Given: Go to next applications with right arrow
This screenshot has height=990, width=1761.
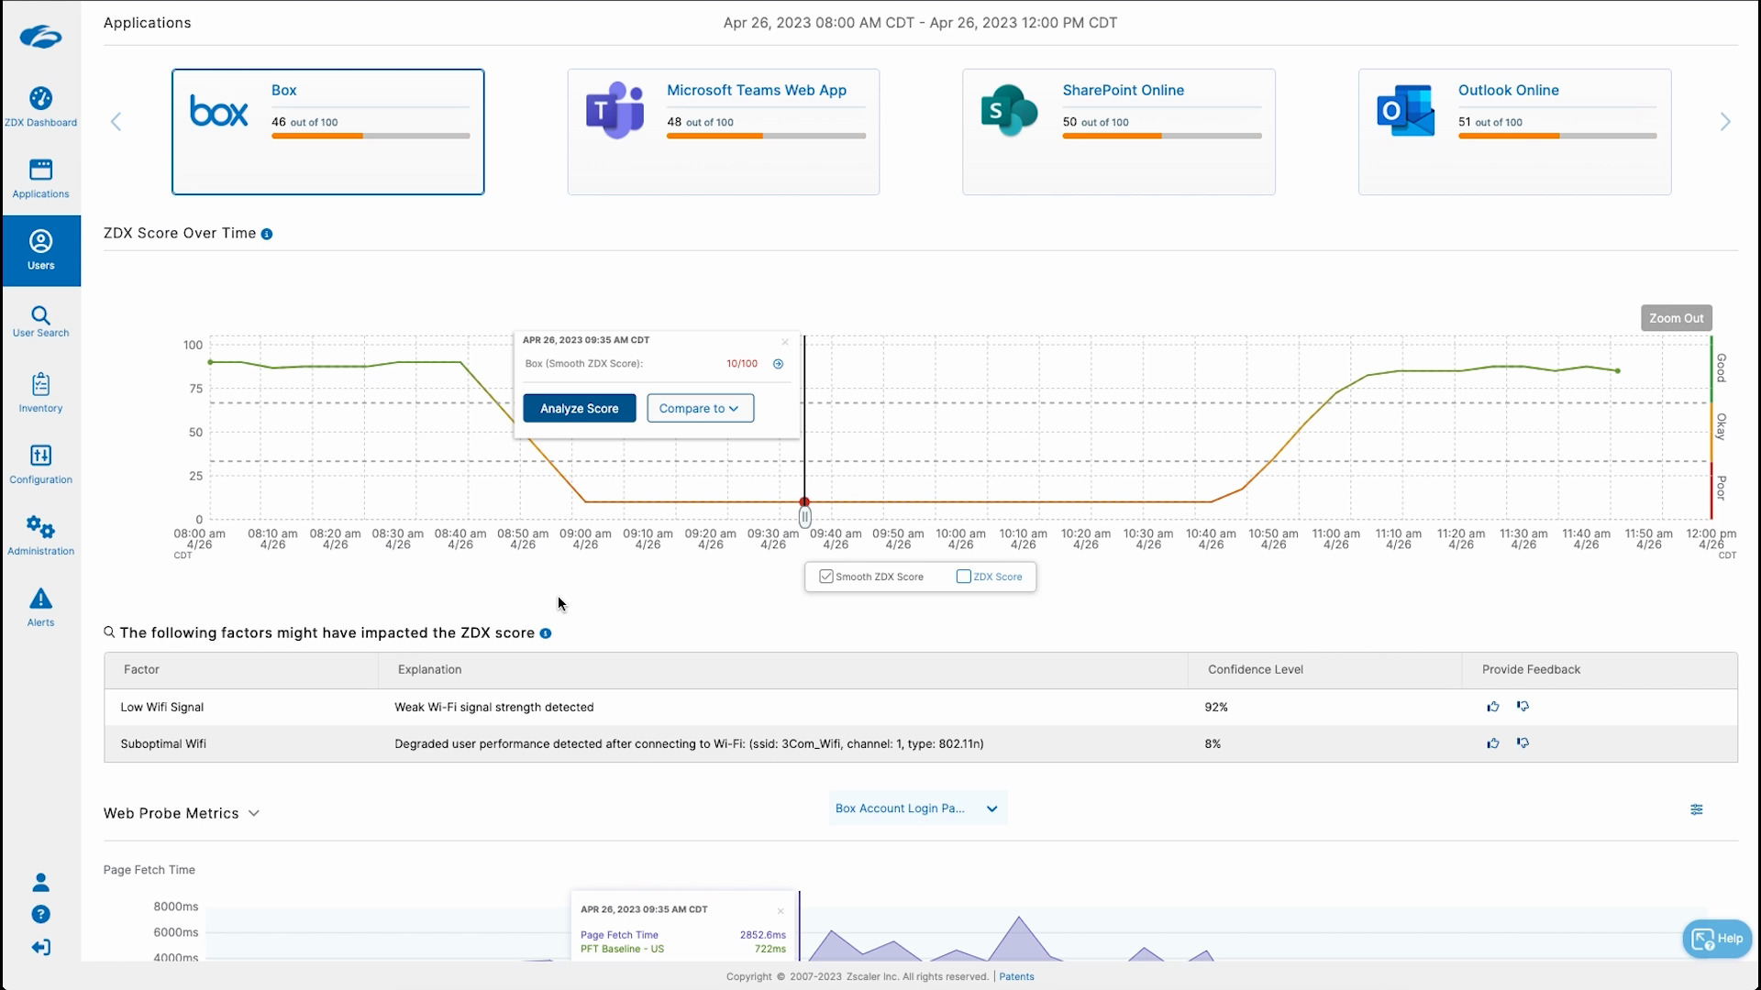Looking at the screenshot, I should (x=1725, y=122).
